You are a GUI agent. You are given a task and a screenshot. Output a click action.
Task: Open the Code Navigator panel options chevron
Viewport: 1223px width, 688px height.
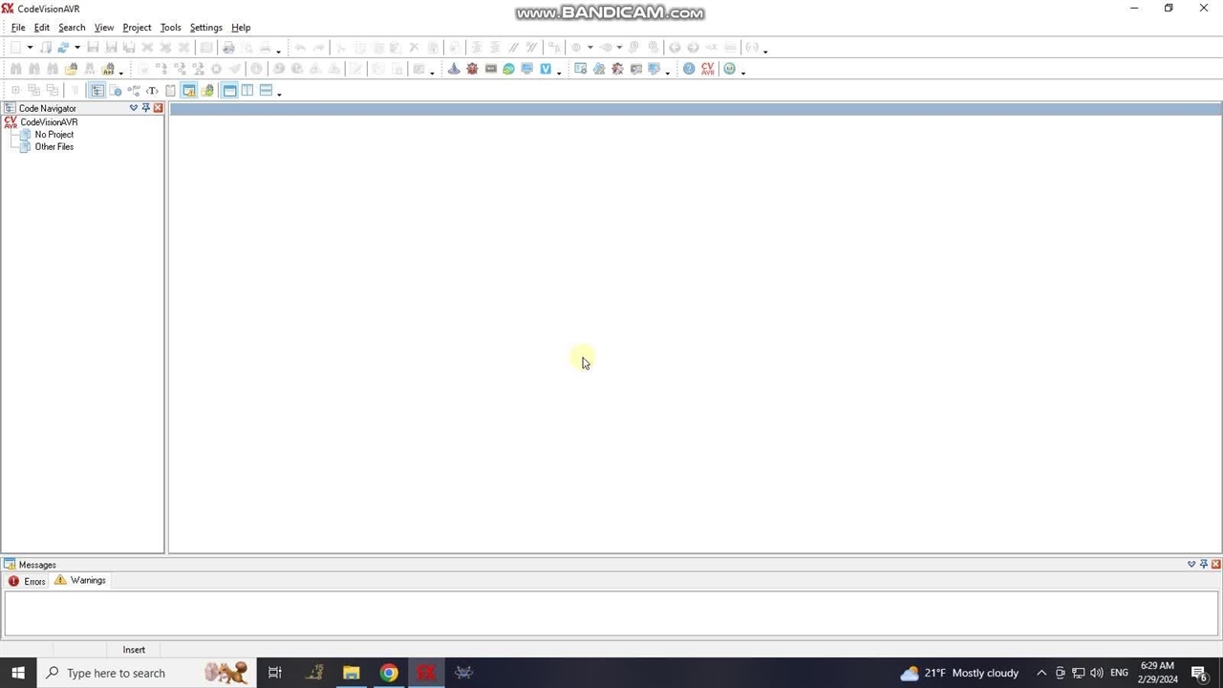tap(134, 108)
